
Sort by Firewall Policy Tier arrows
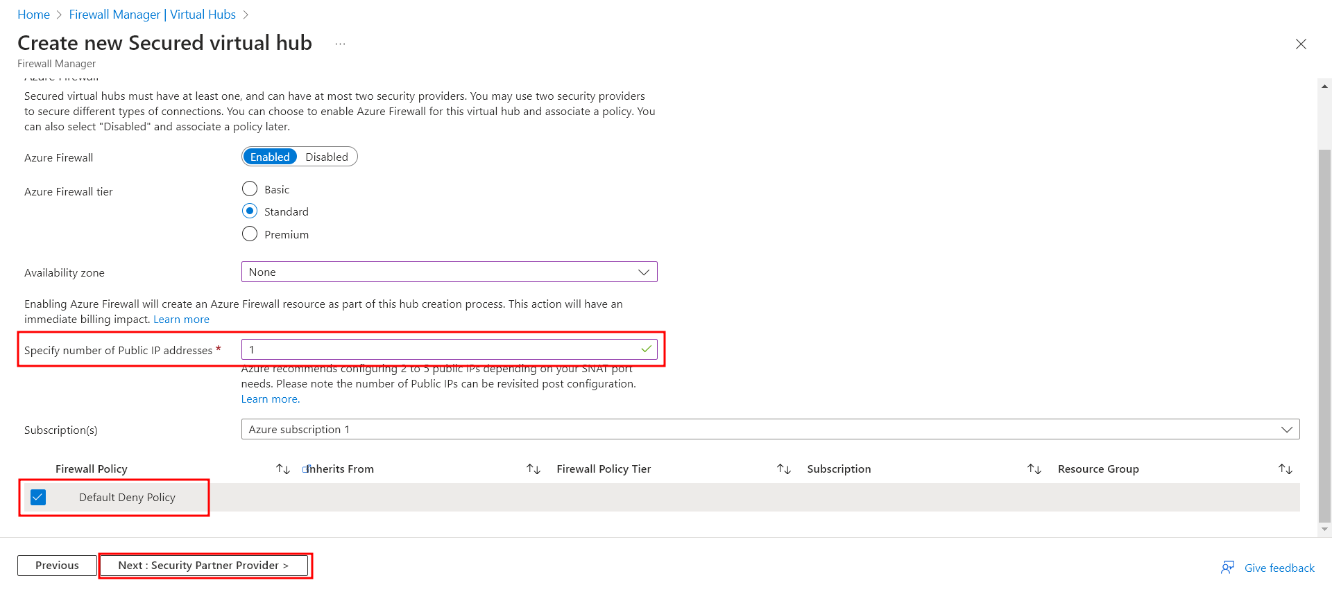[783, 469]
